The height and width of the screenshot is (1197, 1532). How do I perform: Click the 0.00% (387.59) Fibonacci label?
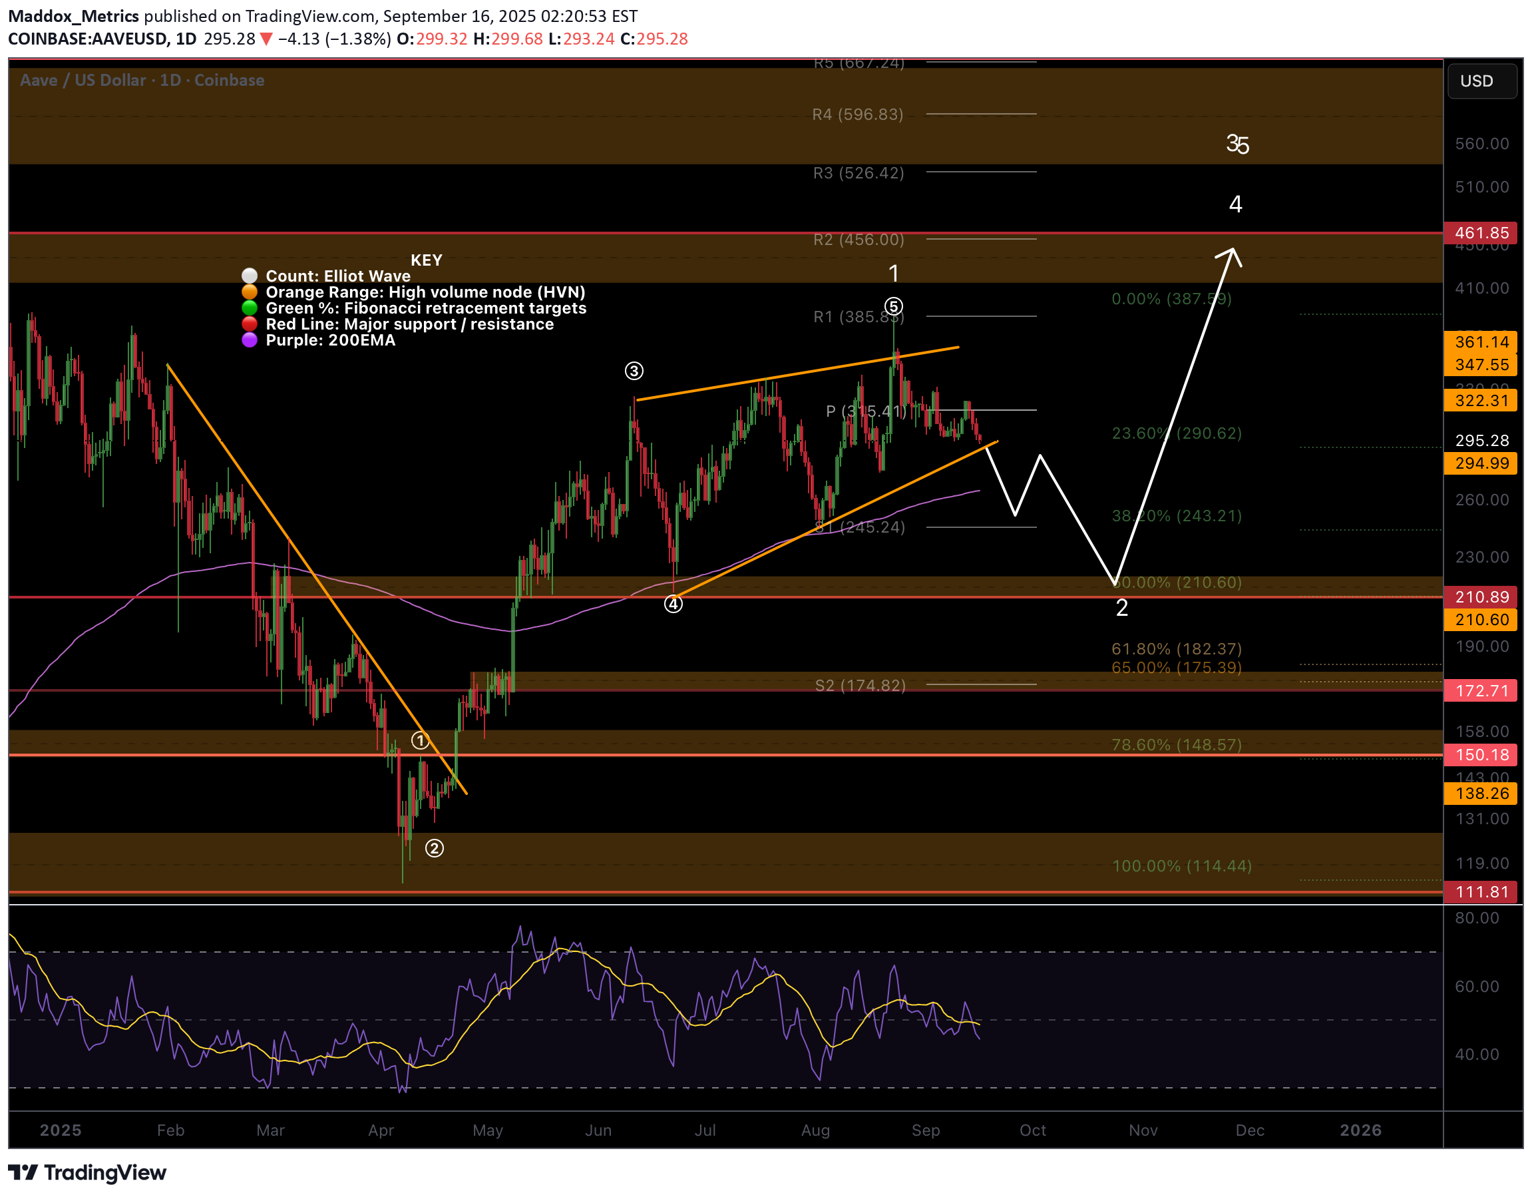click(x=1171, y=299)
